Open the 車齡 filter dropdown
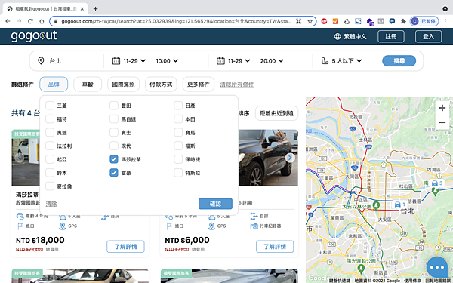 (x=88, y=84)
